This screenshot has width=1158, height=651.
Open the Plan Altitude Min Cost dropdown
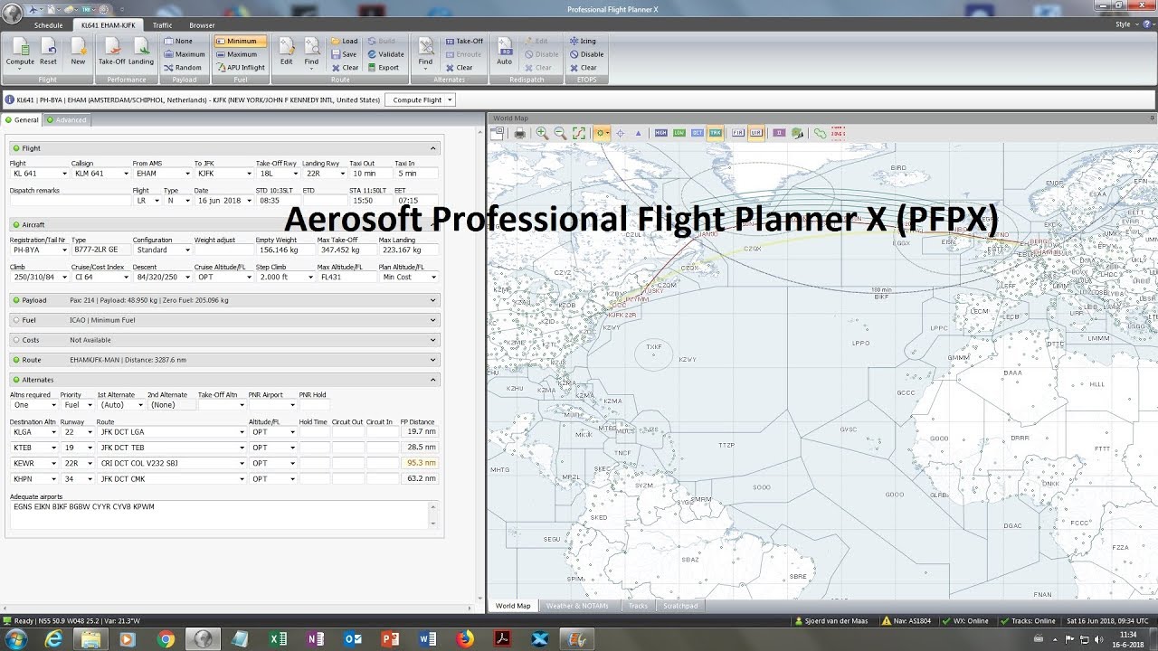pos(433,277)
